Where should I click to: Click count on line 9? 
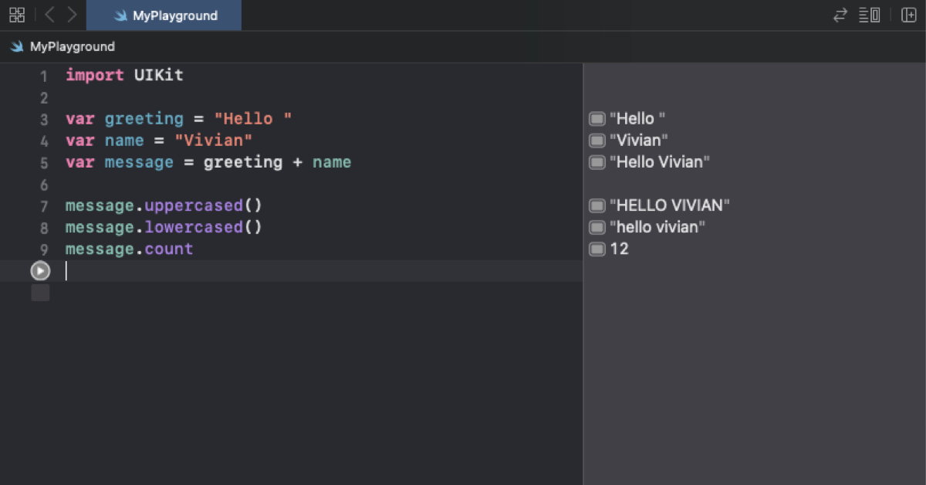pyautogui.click(x=169, y=249)
